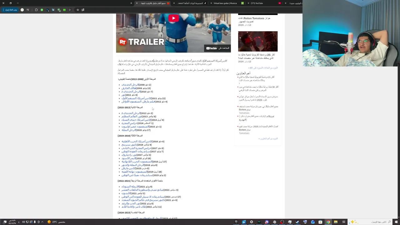Open 'Doctor Strange' (4 November 2016) link
The height and width of the screenshot is (225, 400).
(x=129, y=145)
